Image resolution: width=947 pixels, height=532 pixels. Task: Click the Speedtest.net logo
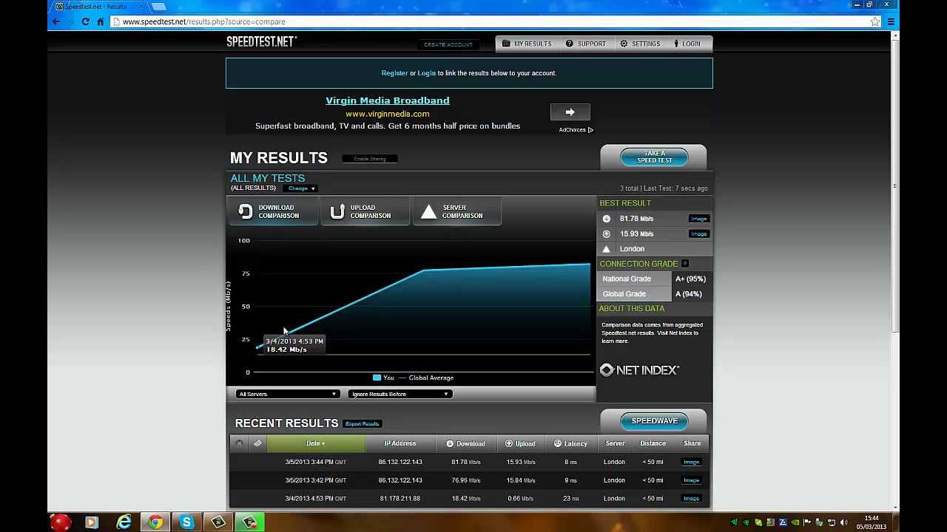click(x=262, y=41)
